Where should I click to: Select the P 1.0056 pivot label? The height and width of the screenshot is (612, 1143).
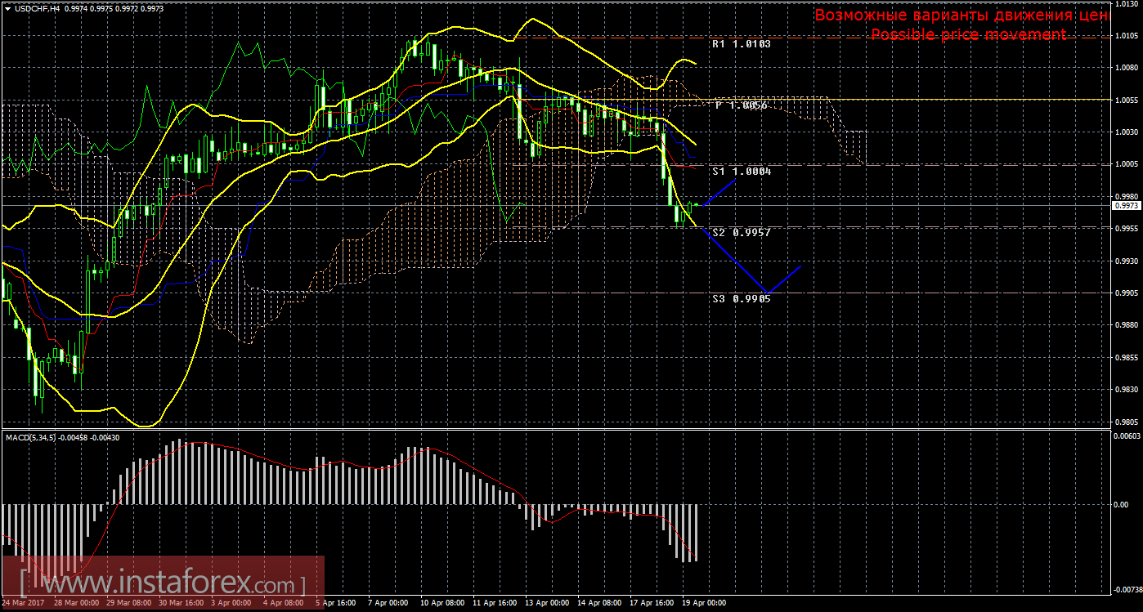(741, 105)
